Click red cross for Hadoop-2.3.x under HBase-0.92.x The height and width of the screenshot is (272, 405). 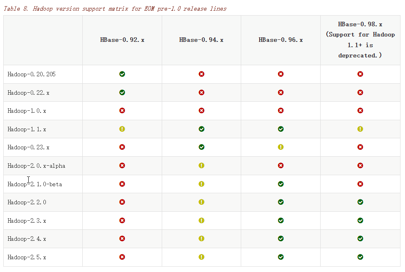[x=122, y=220]
